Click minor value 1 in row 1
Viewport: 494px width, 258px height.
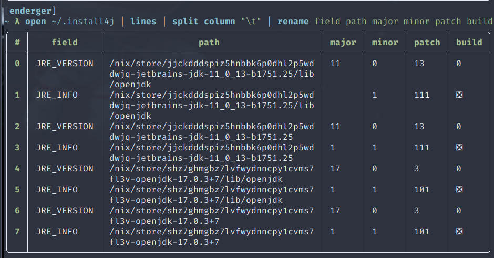375,95
